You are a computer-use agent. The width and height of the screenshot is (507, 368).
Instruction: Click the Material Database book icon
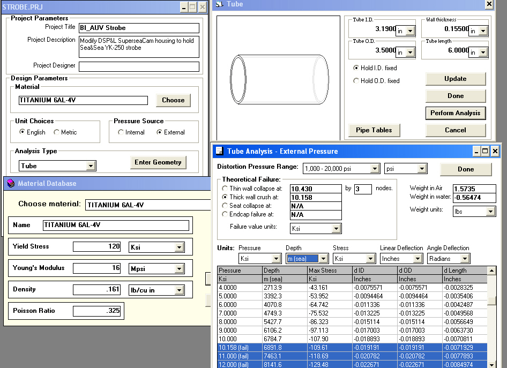point(11,184)
